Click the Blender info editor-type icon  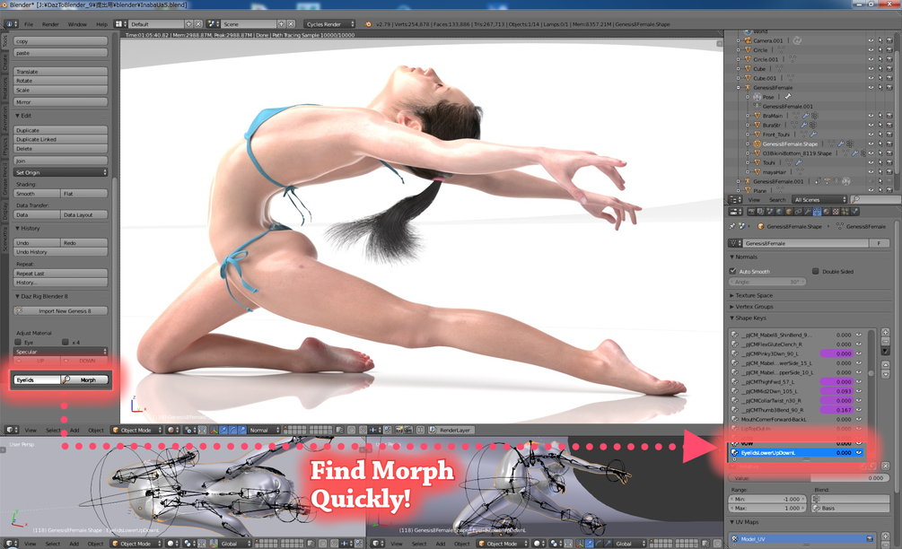click(x=12, y=24)
